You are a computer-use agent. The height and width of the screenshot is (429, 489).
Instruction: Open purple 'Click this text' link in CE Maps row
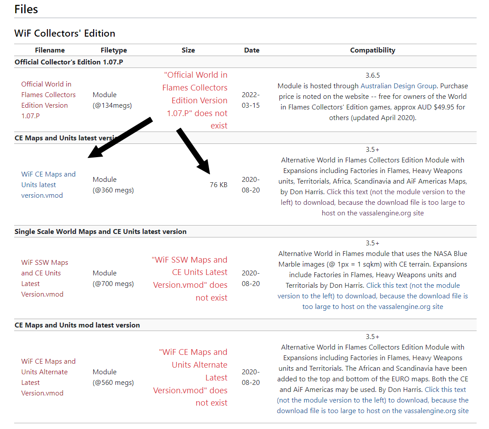pos(373,202)
